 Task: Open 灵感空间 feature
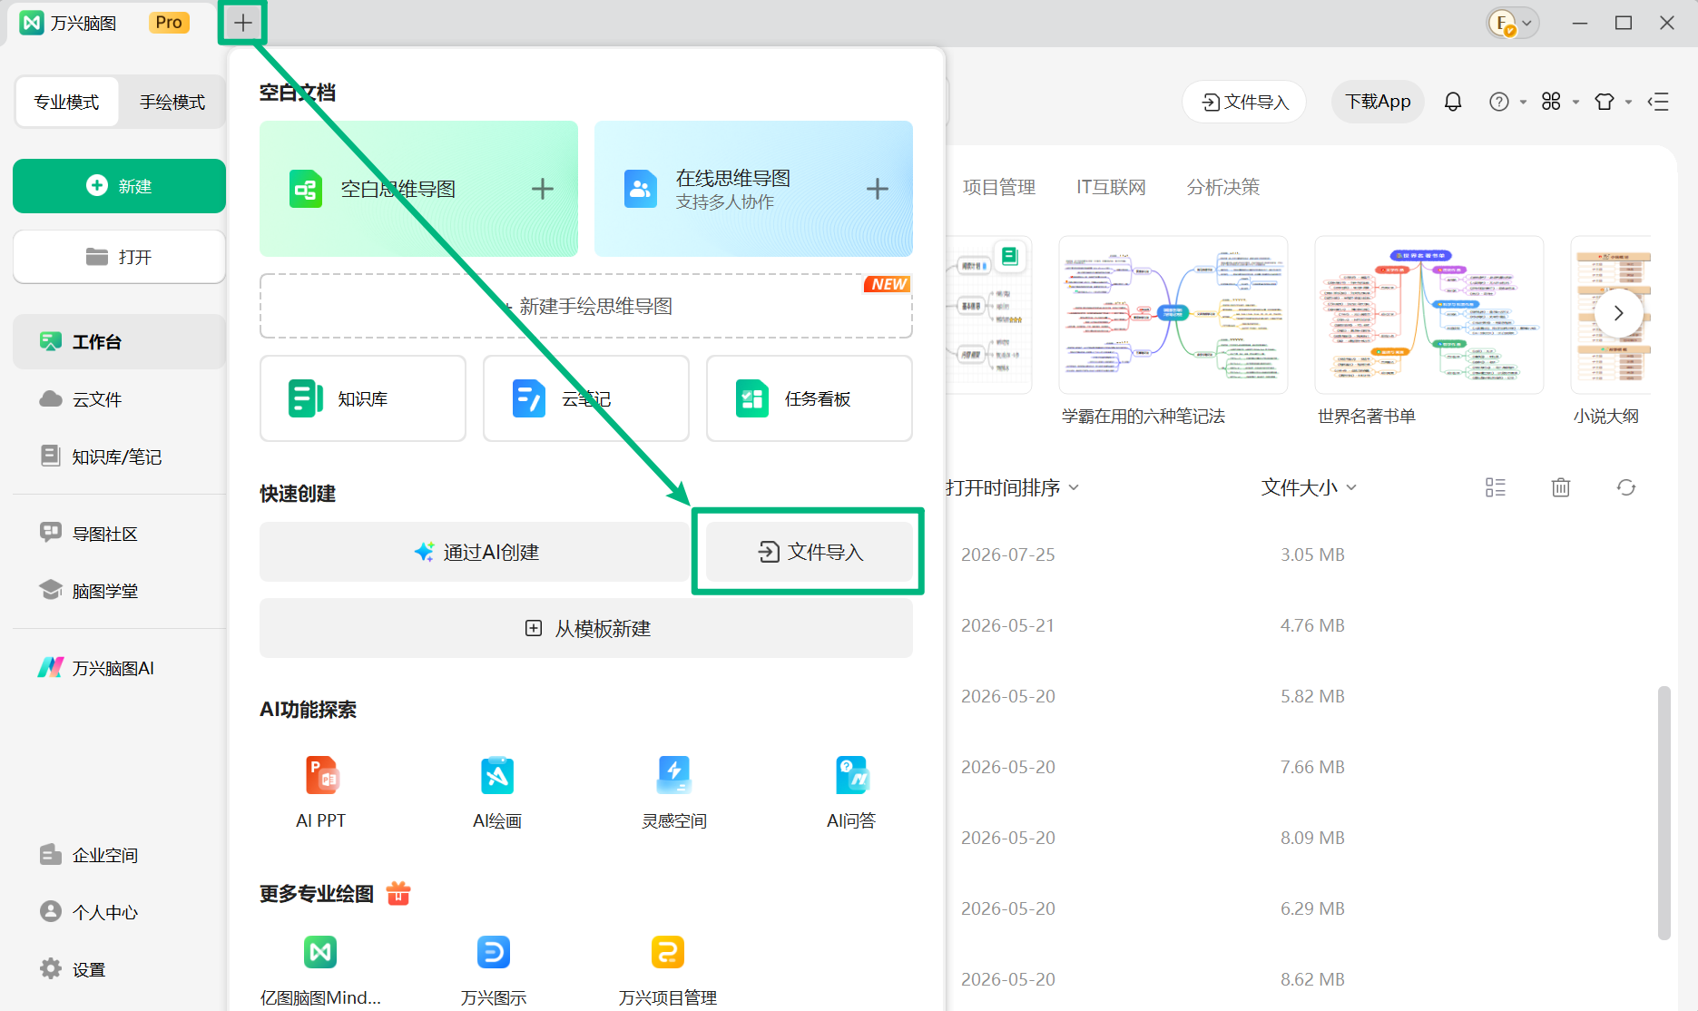click(674, 792)
